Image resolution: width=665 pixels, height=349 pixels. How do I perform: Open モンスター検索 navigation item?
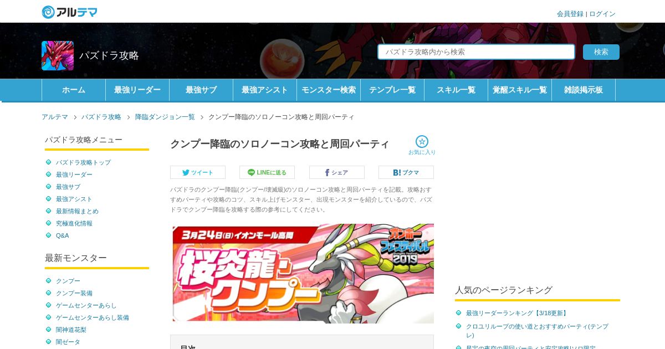(x=329, y=90)
